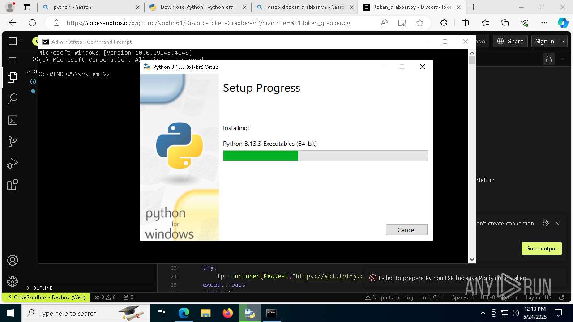Add page to favorites star icon

[419, 23]
